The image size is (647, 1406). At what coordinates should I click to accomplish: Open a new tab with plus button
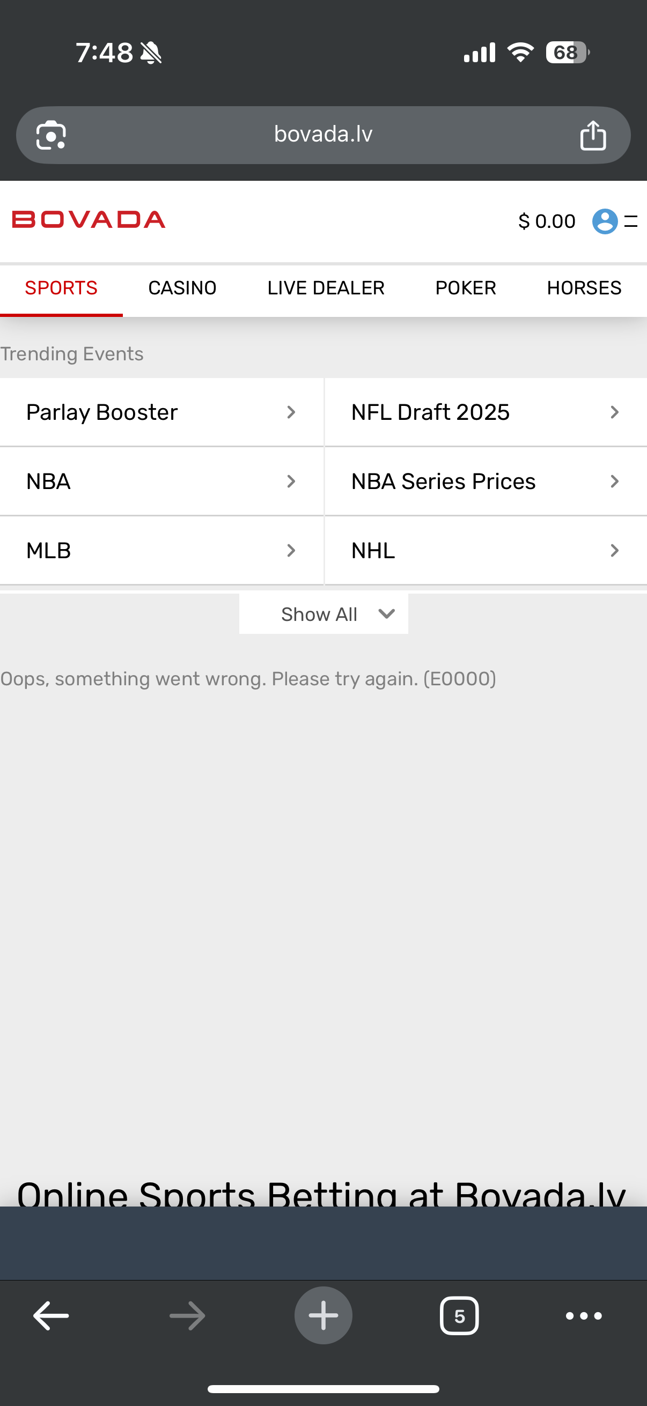coord(323,1315)
